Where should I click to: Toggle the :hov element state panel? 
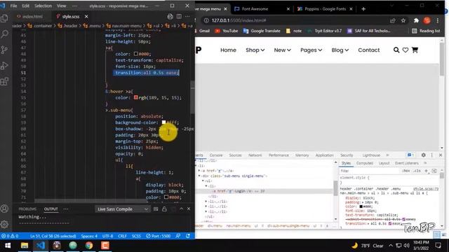[x=406, y=171]
